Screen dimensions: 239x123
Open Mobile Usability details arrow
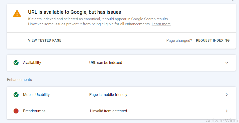coord(227,95)
